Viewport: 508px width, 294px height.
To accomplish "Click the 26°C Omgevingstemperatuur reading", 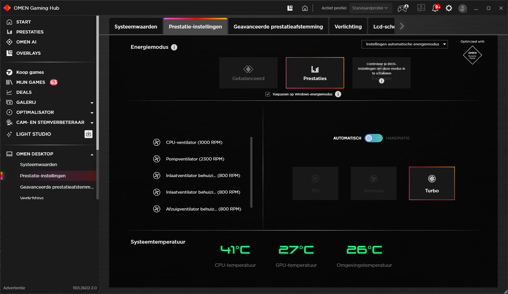I will coord(364,250).
